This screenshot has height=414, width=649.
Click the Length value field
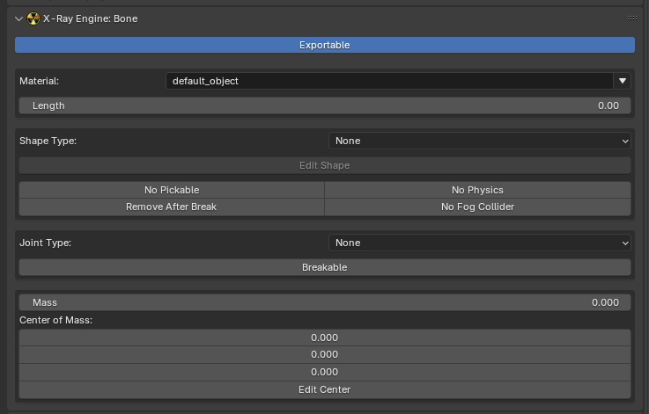point(325,105)
